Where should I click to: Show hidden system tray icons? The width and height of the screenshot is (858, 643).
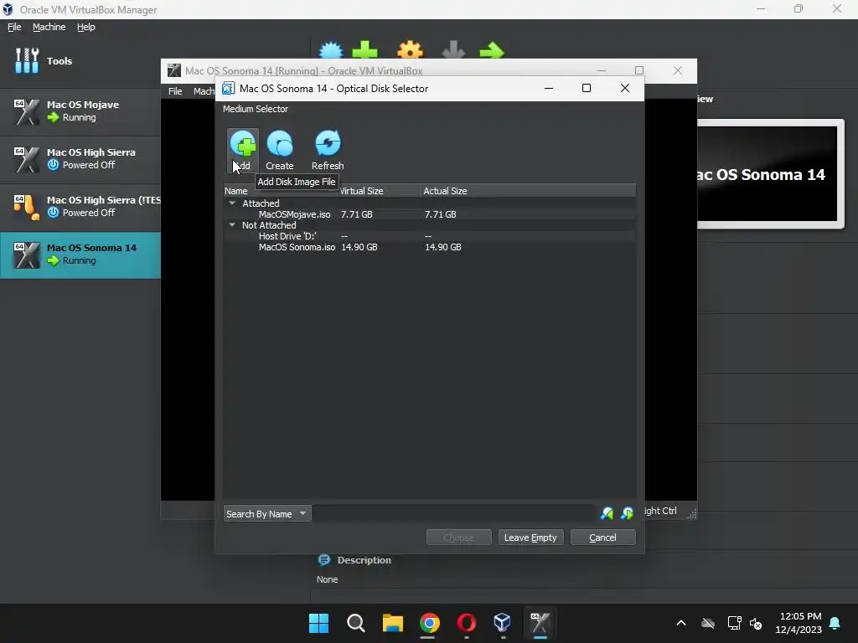point(681,623)
